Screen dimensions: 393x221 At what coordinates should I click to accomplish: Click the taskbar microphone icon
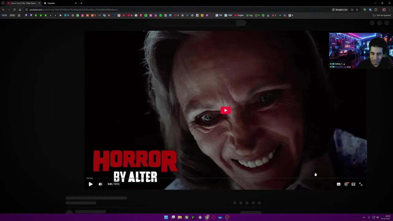coord(369,217)
